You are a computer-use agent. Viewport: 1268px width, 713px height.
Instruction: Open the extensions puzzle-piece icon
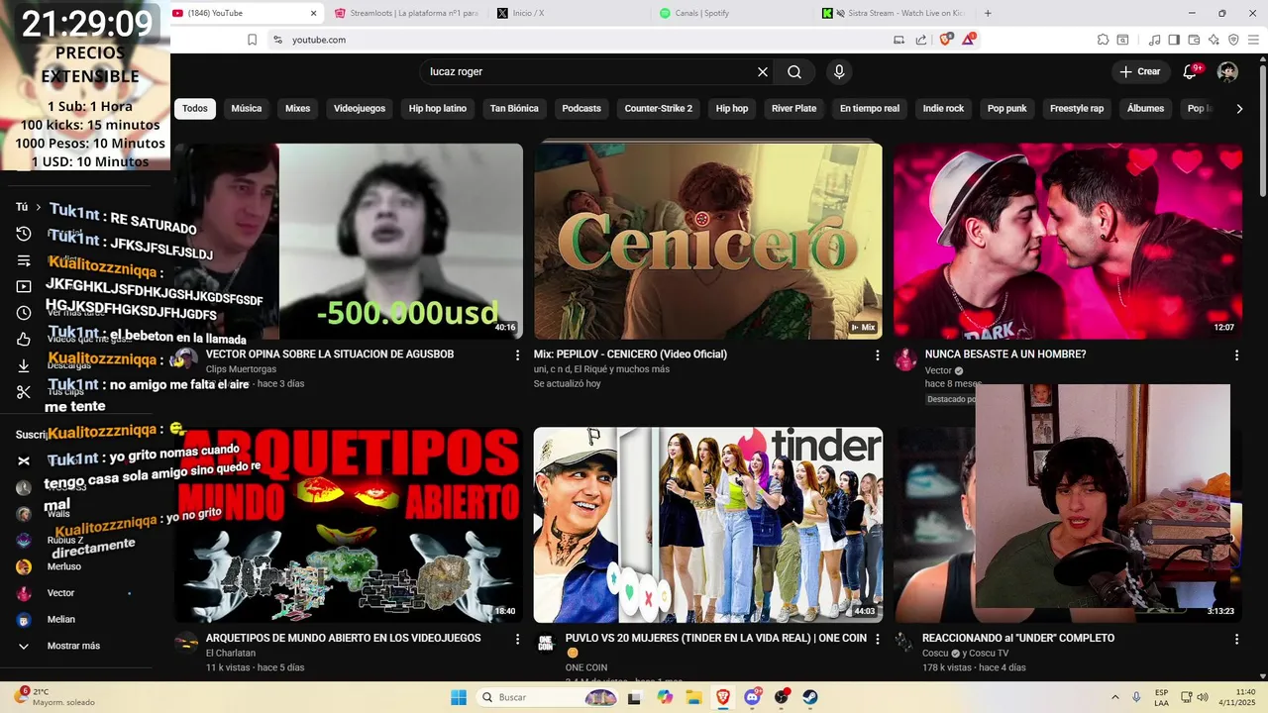[x=1103, y=40]
